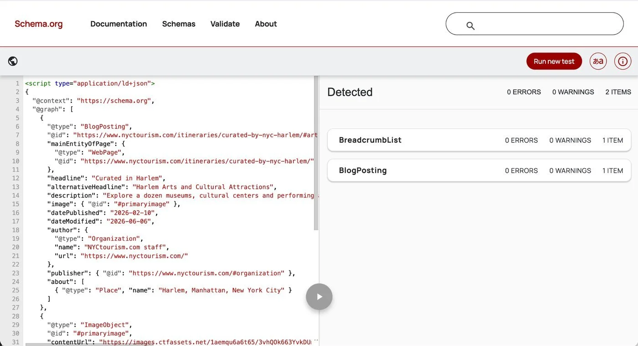Screen dimensions: 638x346
Task: Click the "2026-02-10" datePublished value
Action: pyautogui.click(x=133, y=213)
